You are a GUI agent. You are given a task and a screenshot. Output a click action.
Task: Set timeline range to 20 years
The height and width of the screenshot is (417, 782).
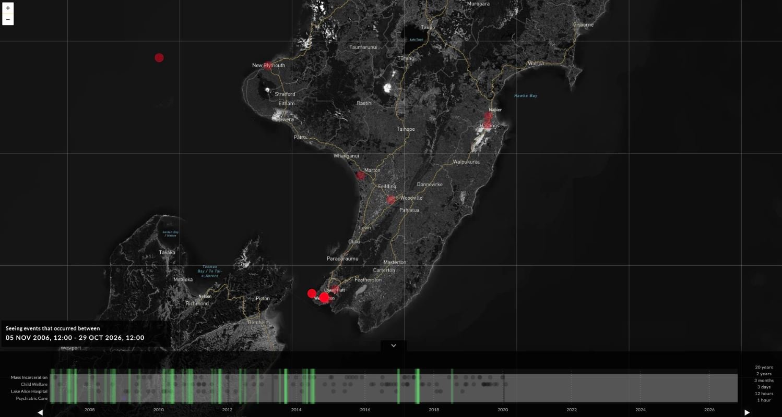(764, 367)
